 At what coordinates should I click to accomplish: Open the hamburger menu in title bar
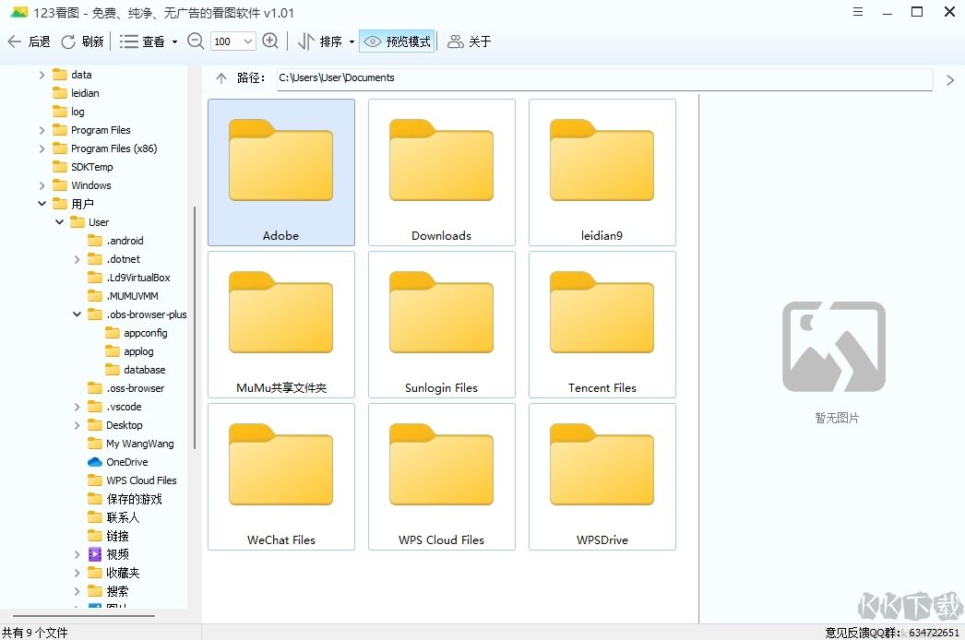[x=858, y=12]
